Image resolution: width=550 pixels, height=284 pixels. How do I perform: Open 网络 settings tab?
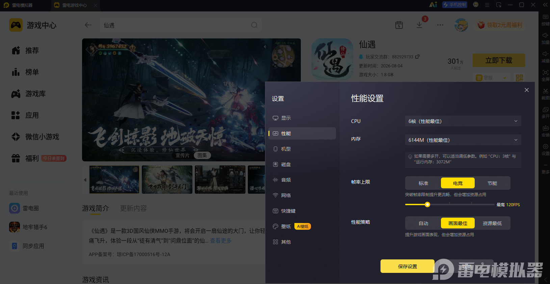point(302,195)
